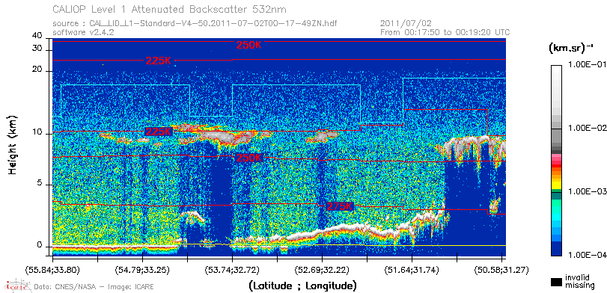Click the "(km.sr)-1" units label

point(570,49)
